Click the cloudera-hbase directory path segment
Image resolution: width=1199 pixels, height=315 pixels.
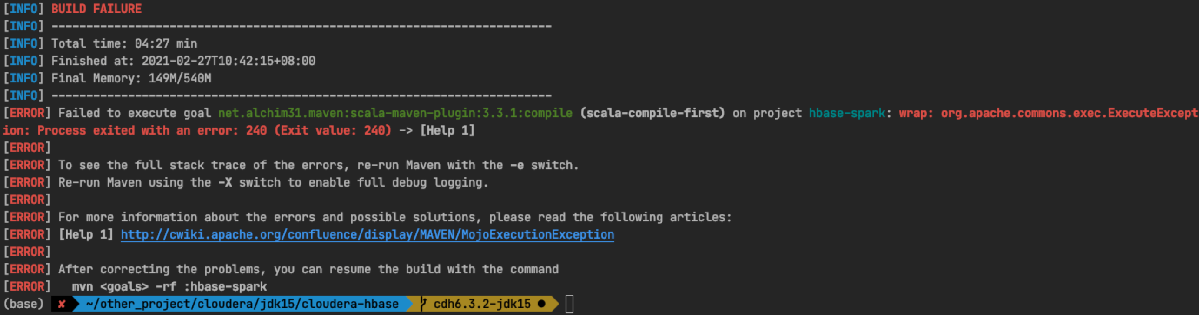click(x=242, y=304)
